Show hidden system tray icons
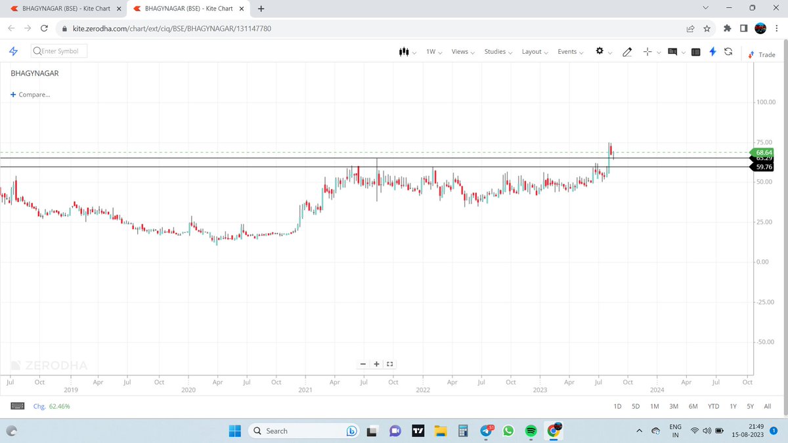 (640, 431)
